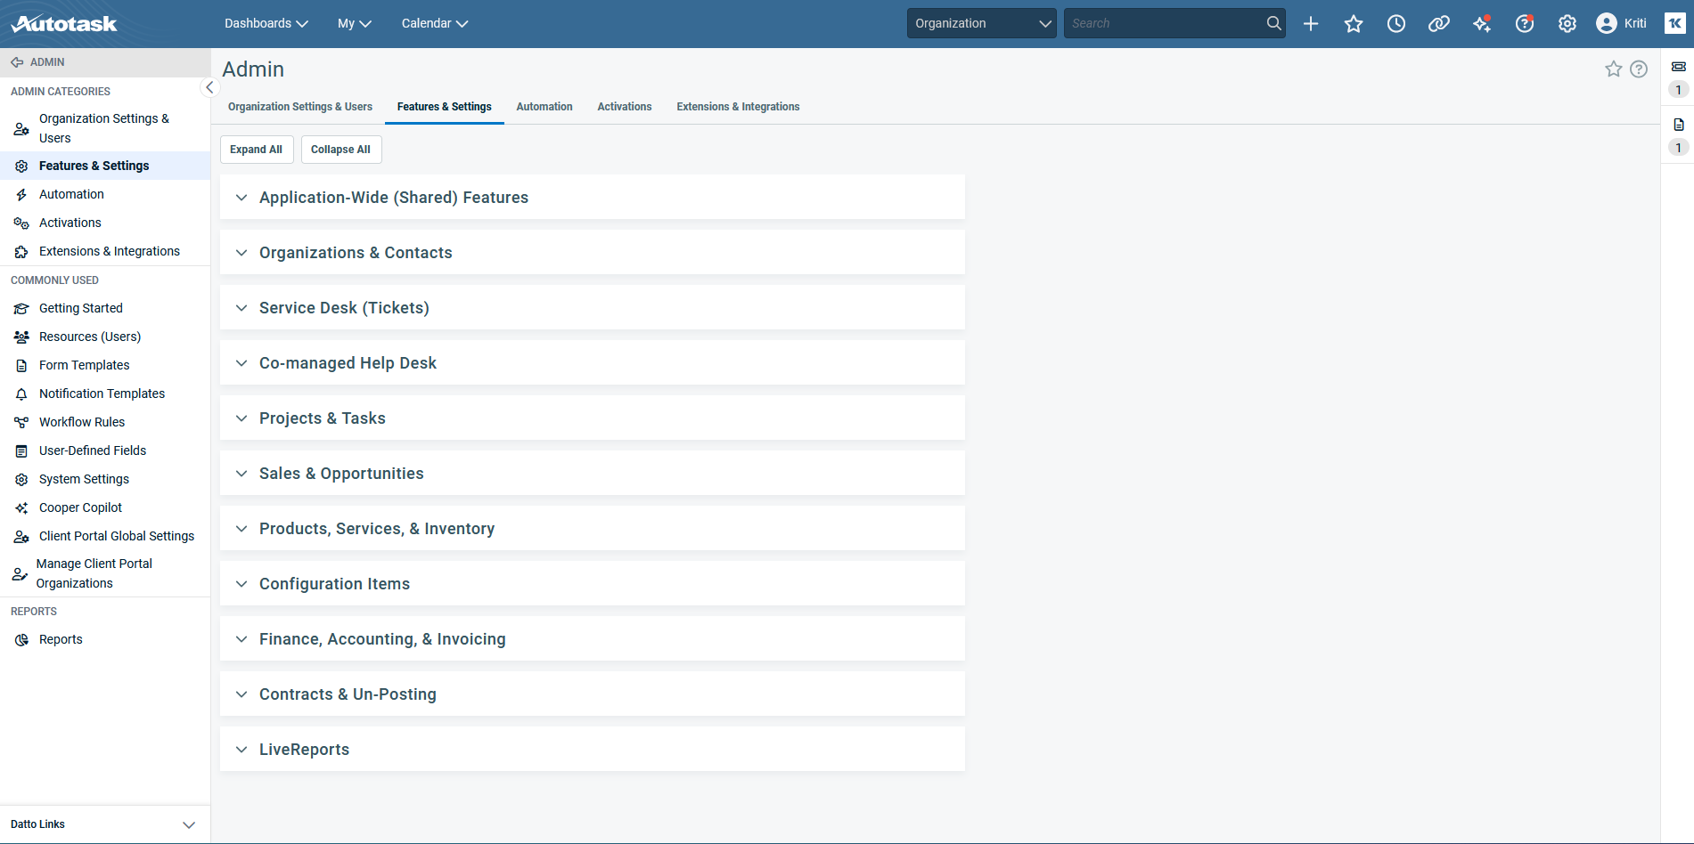
Task: Expand Configuration Items section
Action: coord(593,584)
